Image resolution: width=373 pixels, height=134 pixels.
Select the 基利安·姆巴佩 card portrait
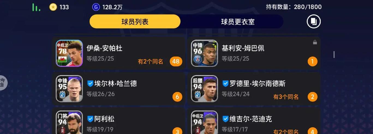(x=204, y=53)
